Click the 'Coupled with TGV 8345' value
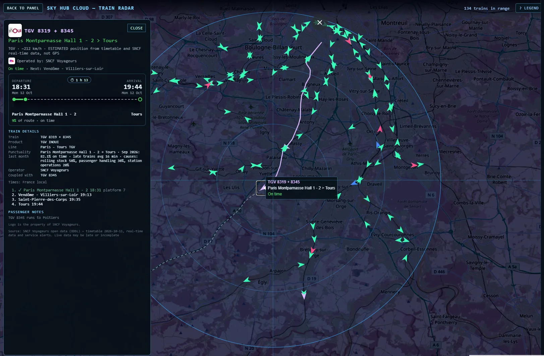The height and width of the screenshot is (356, 544). pyautogui.click(x=49, y=175)
